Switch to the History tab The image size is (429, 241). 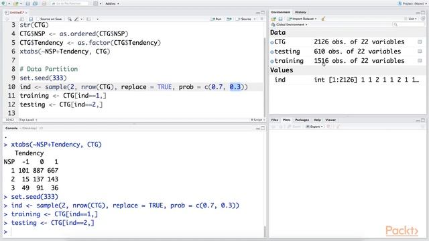tap(300, 12)
